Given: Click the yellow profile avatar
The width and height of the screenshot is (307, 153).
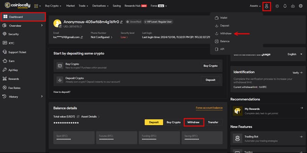Looking at the screenshot, I should 57,23.
